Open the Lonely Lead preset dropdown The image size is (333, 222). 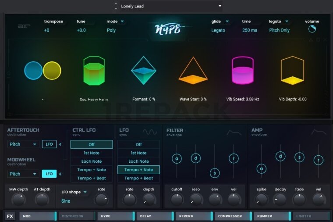(x=170, y=6)
